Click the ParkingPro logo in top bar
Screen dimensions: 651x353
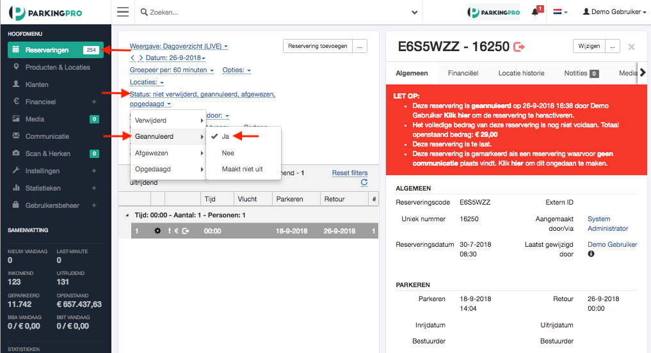494,12
